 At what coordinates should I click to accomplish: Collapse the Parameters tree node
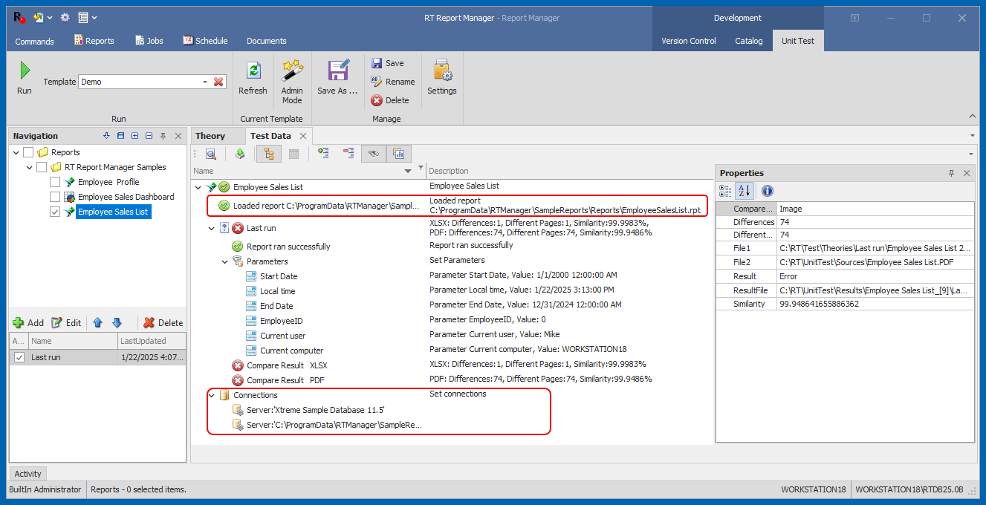225,261
